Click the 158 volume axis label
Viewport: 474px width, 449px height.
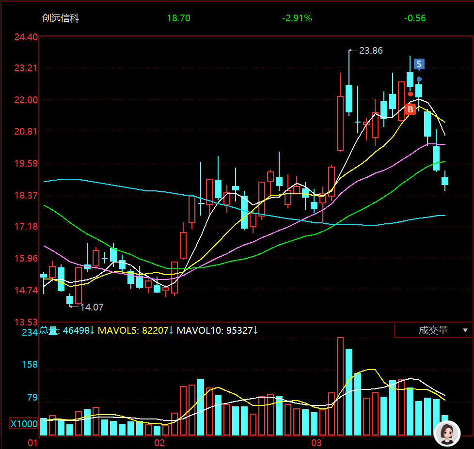pos(30,364)
